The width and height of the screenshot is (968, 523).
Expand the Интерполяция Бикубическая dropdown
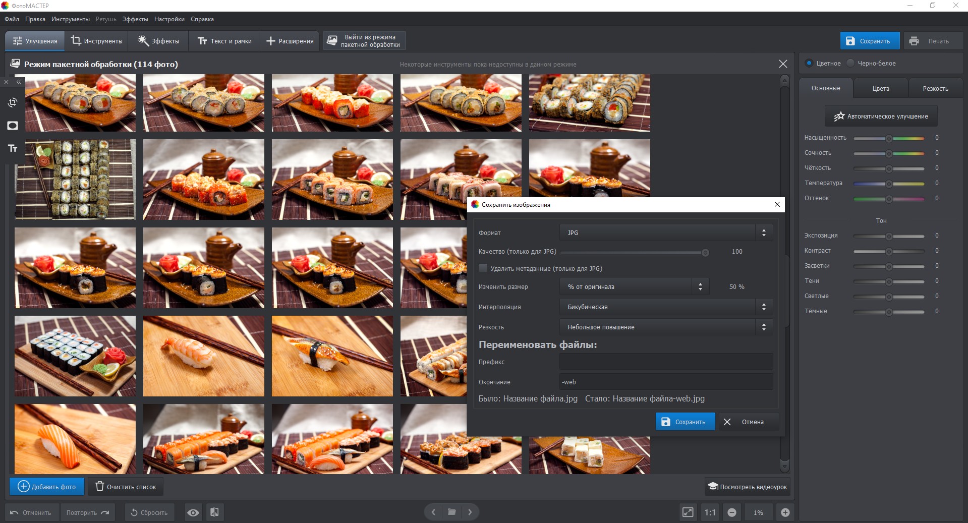[666, 307]
